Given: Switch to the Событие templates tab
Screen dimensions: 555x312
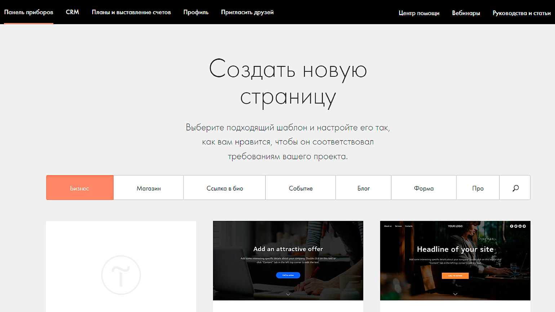Looking at the screenshot, I should click(301, 188).
